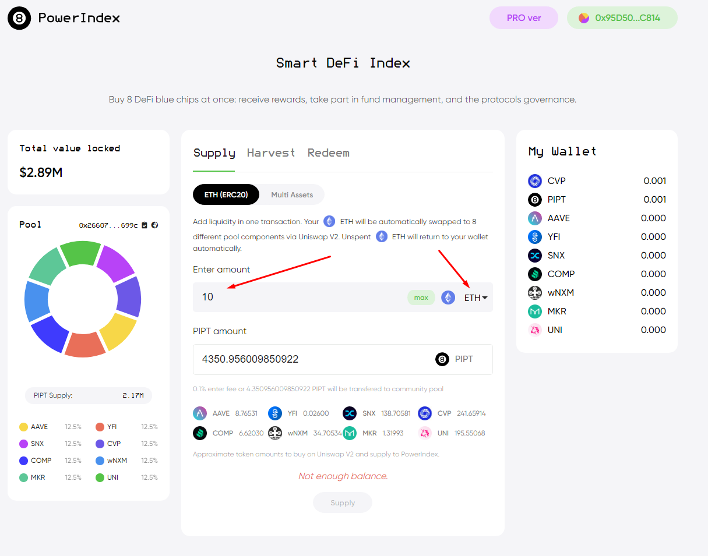Click the yellow AAVE legend dot
The image size is (708, 556).
tap(24, 427)
